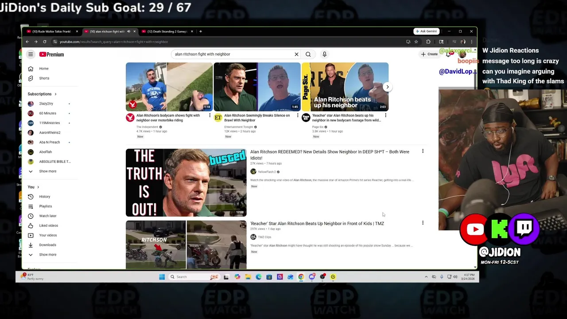The height and width of the screenshot is (319, 567).
Task: Open the Alan Ritchson REDEEMED video title
Action: coord(330,155)
